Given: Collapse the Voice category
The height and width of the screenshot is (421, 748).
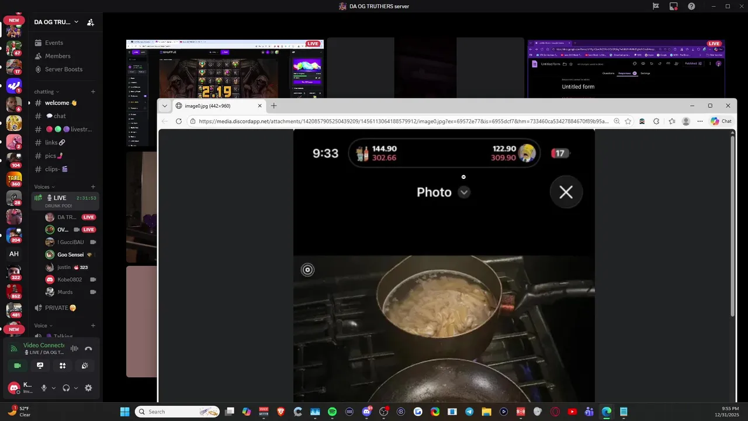Looking at the screenshot, I should coord(43,326).
